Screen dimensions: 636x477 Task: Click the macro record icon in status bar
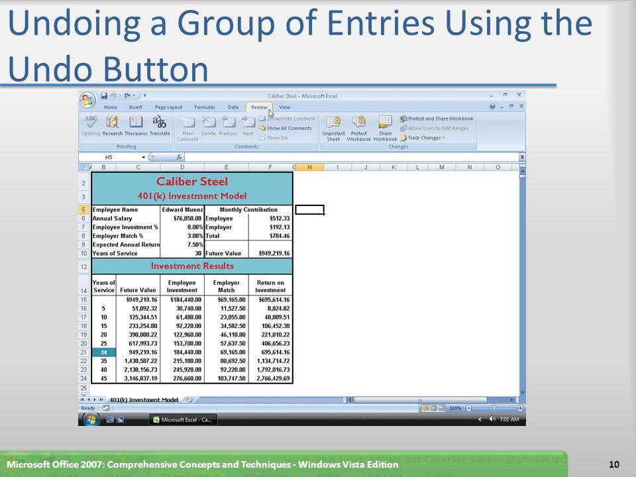pyautogui.click(x=106, y=408)
